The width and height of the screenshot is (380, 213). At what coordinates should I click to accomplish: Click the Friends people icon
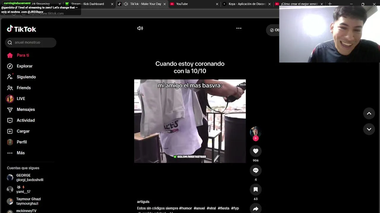pyautogui.click(x=10, y=88)
